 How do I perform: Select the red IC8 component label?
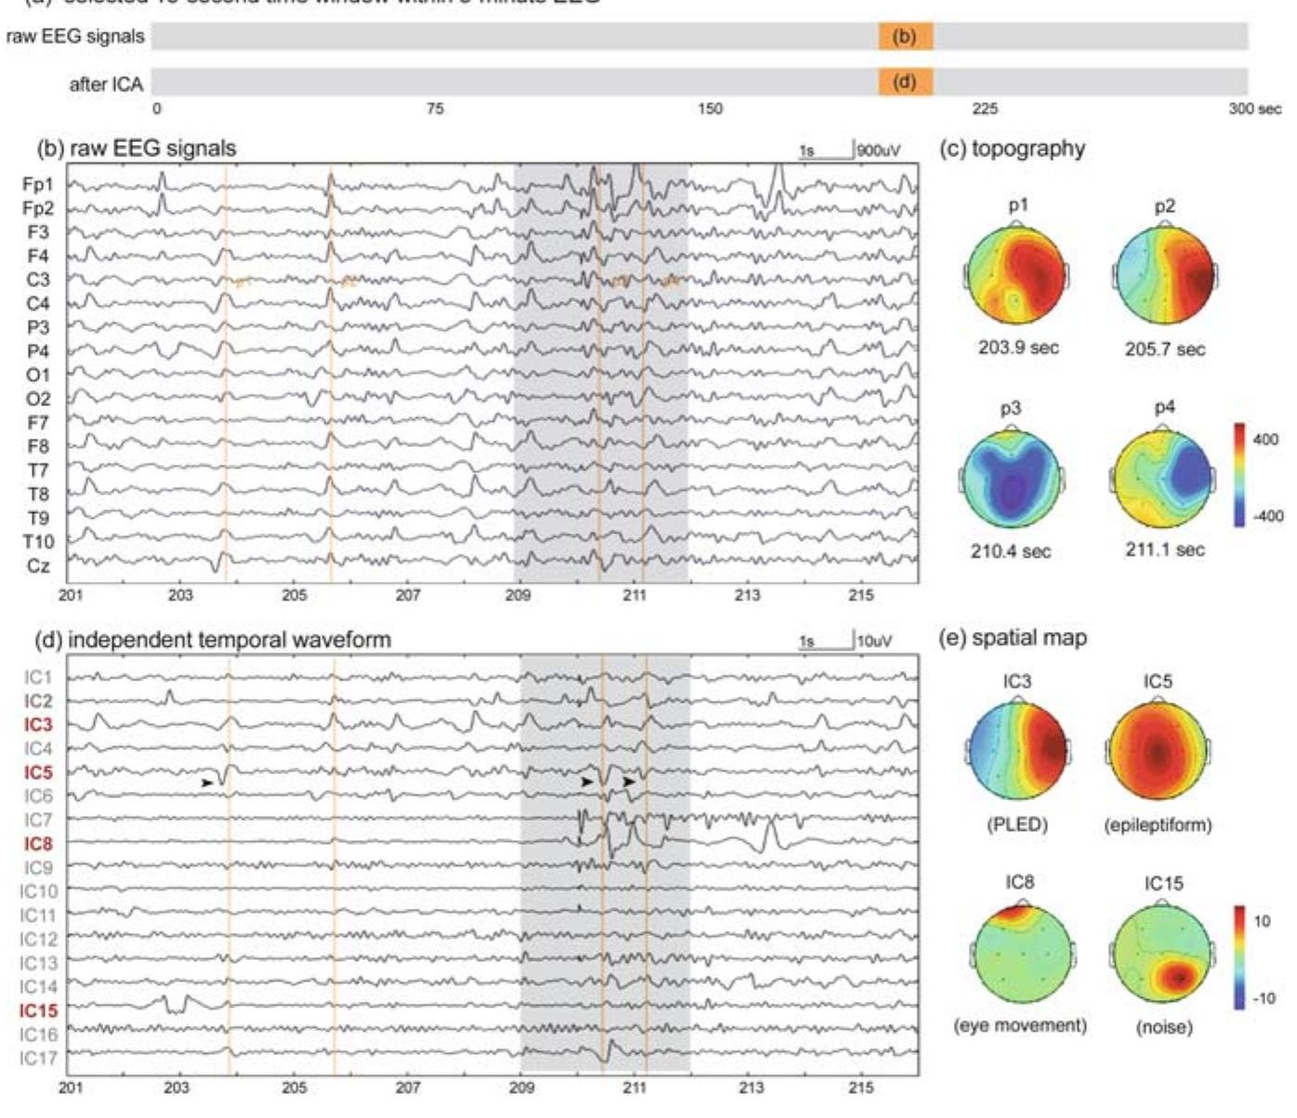pos(38,844)
